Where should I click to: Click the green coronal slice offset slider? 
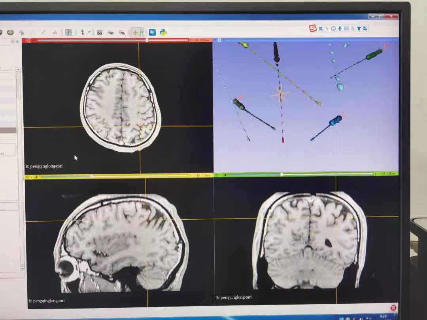click(282, 174)
